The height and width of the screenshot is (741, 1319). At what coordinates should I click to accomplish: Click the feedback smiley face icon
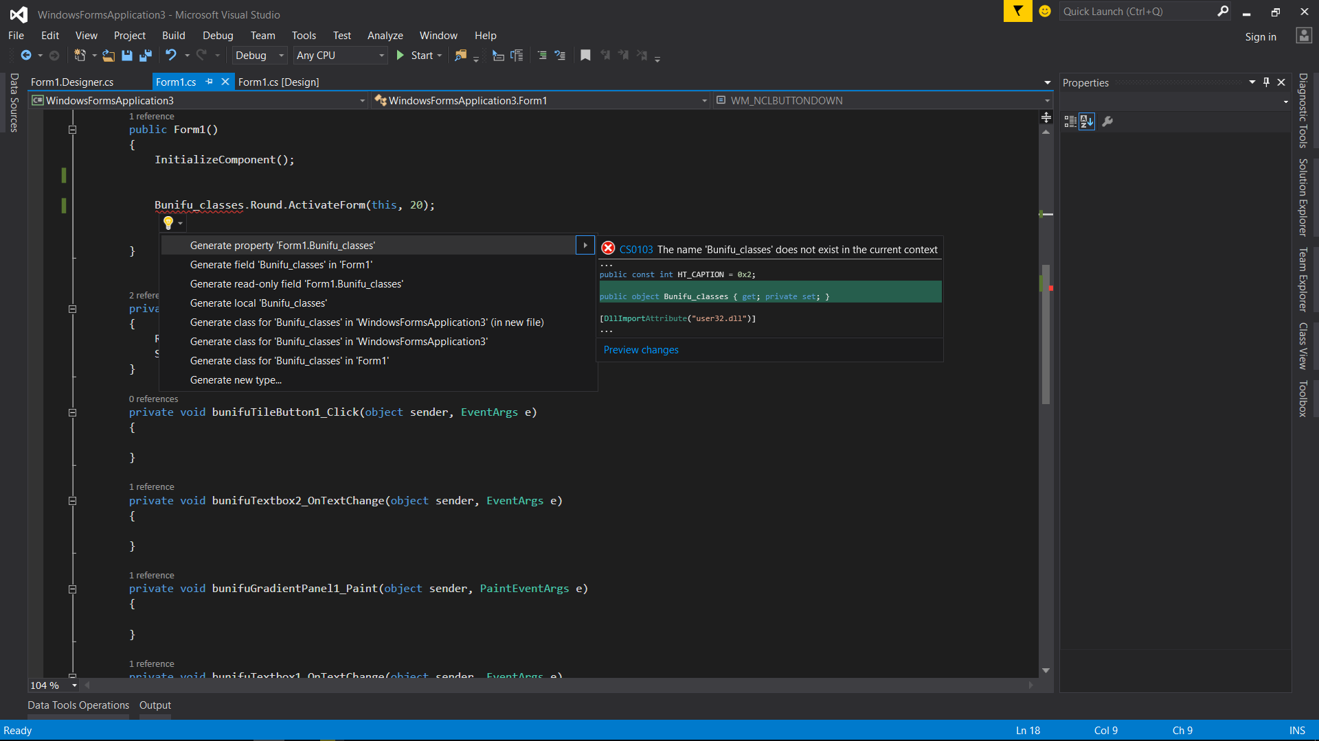(x=1045, y=11)
